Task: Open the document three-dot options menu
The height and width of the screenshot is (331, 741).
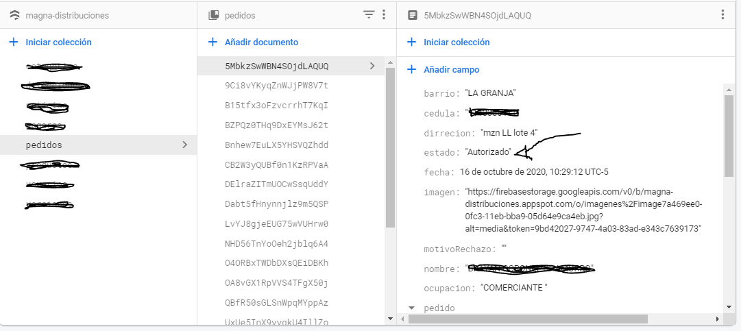Action: click(x=722, y=14)
